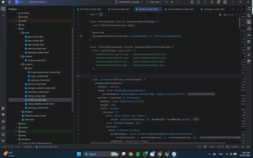Screen dimensions: 253x158
Task: Click the 25:1 caret position indicator
Action: tap(199, 147)
